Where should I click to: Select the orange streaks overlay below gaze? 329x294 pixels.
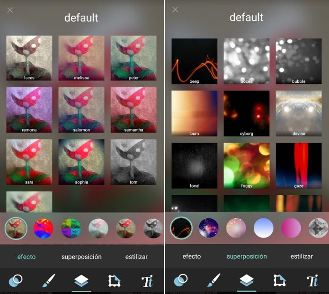299,204
